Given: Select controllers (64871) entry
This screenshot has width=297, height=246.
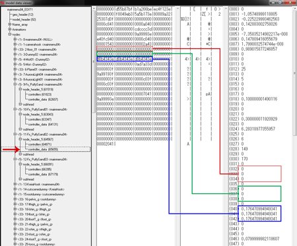Looking at the screenshot, I should 40,144.
